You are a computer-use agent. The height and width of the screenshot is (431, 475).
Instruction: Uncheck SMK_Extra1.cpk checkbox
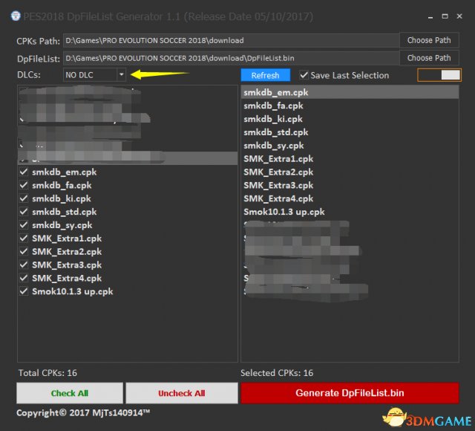24,238
